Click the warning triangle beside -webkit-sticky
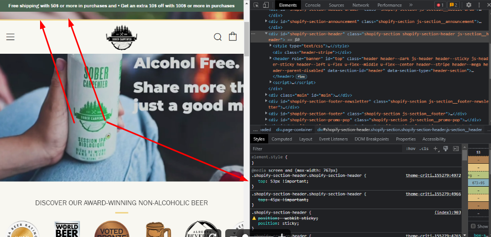This screenshot has height=237, width=491. (254, 218)
